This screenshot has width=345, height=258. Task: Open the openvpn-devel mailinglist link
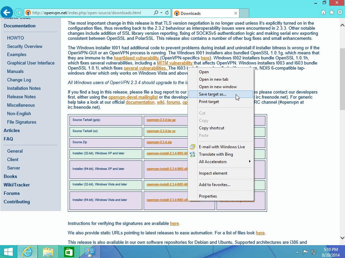(133, 97)
